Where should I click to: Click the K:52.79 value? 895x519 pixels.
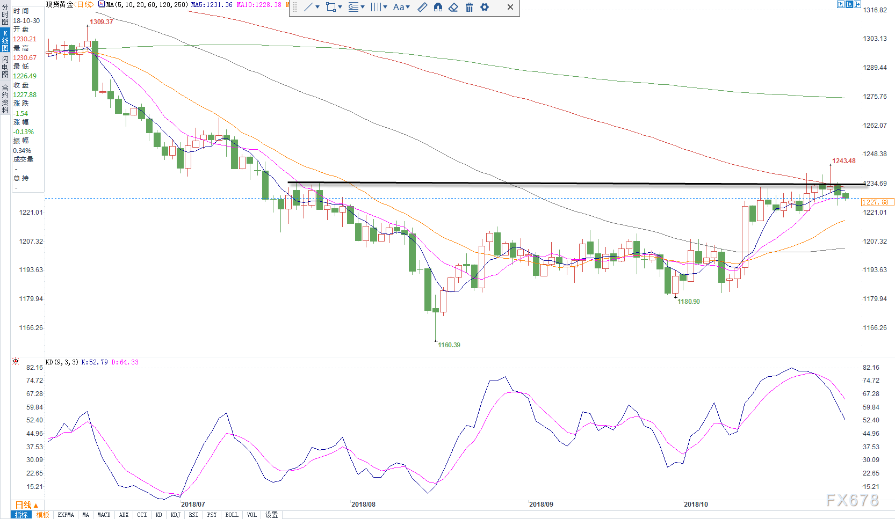pos(95,362)
